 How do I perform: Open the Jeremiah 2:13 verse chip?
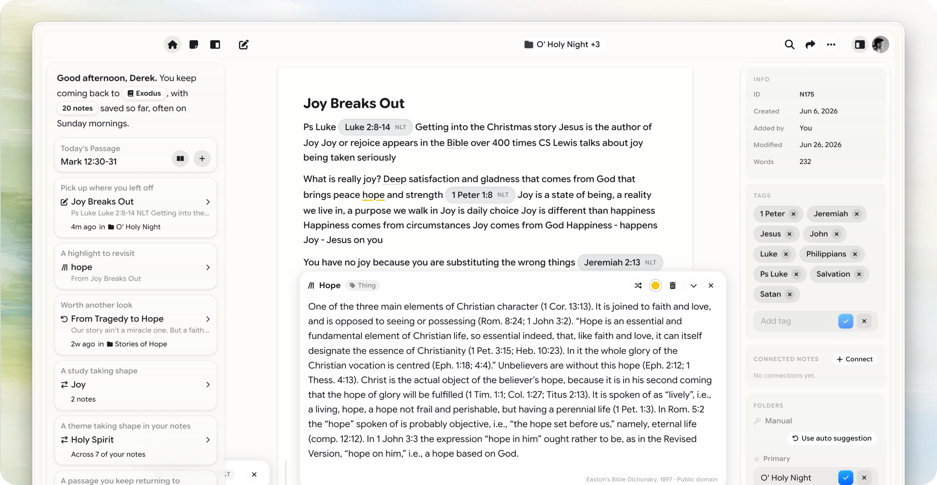(x=620, y=262)
